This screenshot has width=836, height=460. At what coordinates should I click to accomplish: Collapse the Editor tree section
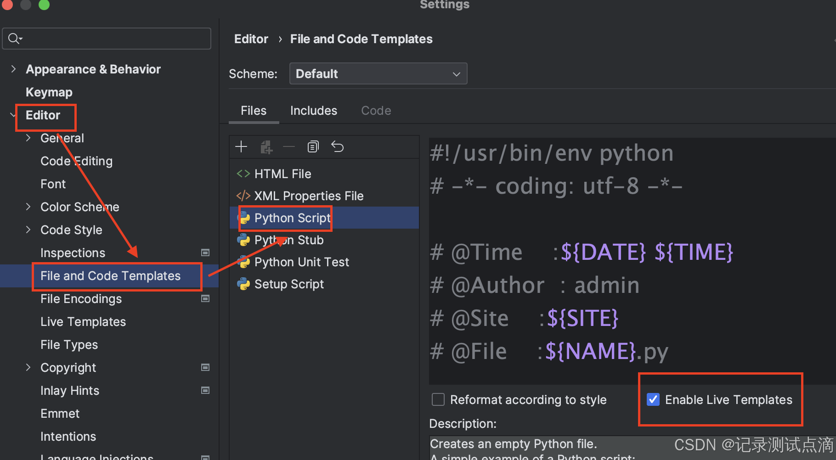(12, 114)
